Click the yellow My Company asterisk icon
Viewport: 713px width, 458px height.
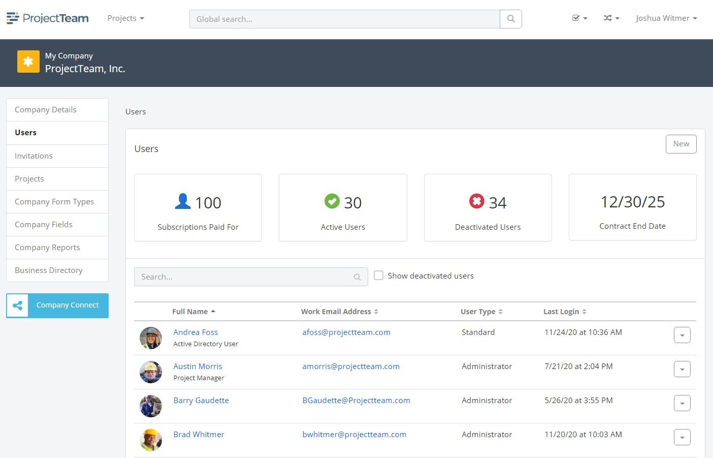click(x=28, y=62)
